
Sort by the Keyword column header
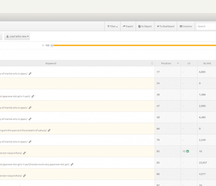click(x=51, y=63)
